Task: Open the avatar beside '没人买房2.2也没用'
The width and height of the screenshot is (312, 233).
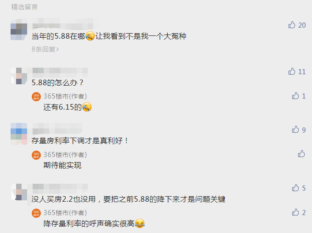Action: [x=19, y=192]
